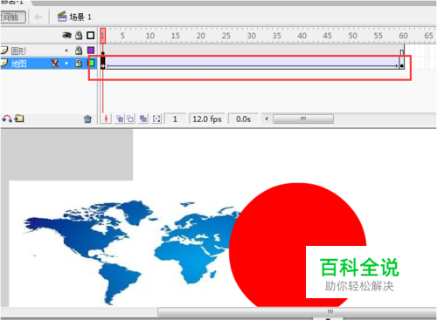Click the 场景 1 scene label
Viewport: 437px width, 320px height.
click(80, 17)
